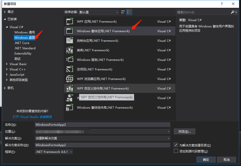
Task: Expand the 联机 tree node
Action: (x=5, y=88)
